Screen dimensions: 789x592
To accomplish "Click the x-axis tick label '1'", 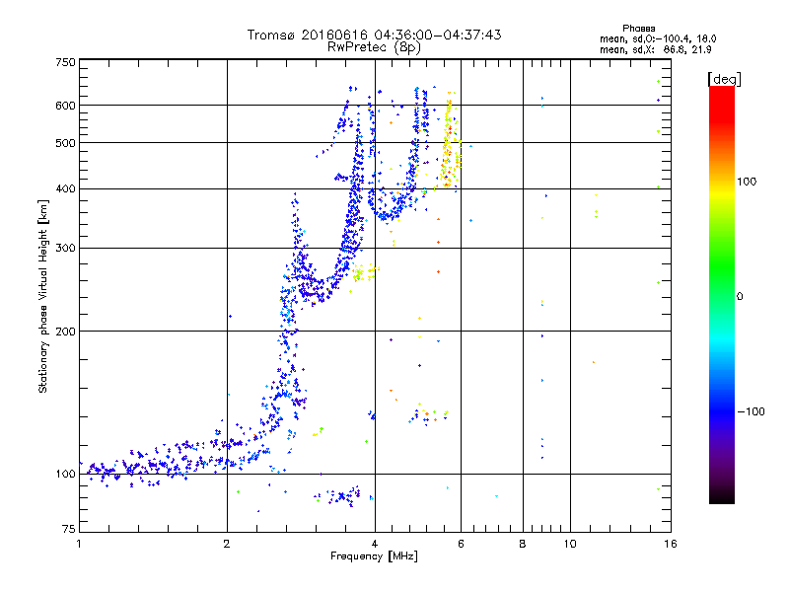I will (x=80, y=544).
